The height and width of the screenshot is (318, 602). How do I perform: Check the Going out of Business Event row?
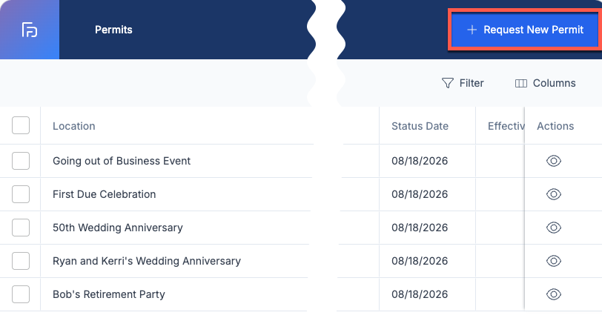[21, 161]
